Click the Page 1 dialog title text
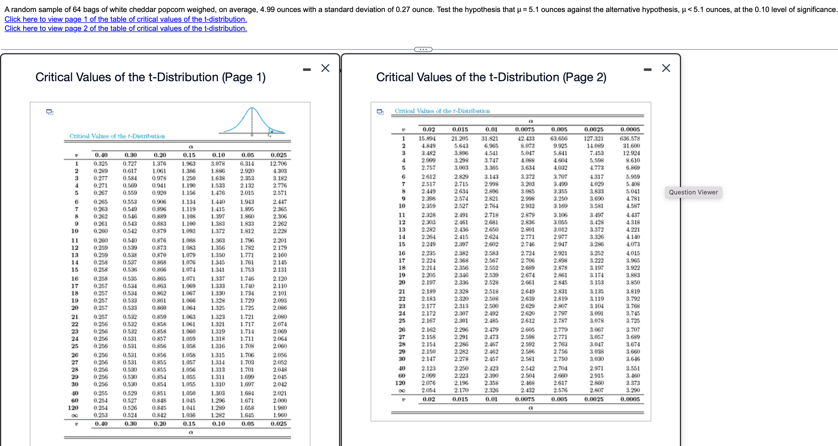This screenshot has height=446, width=838. tap(150, 77)
